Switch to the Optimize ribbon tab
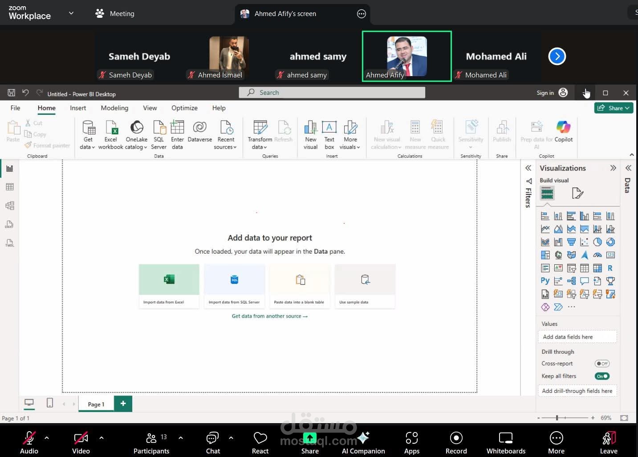This screenshot has height=457, width=638. point(184,108)
